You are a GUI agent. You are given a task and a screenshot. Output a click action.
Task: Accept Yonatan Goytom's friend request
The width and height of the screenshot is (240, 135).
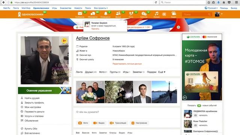click(x=95, y=29)
